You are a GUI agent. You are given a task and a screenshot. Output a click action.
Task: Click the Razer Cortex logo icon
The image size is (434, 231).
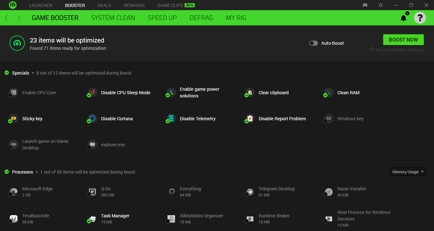[13, 5]
